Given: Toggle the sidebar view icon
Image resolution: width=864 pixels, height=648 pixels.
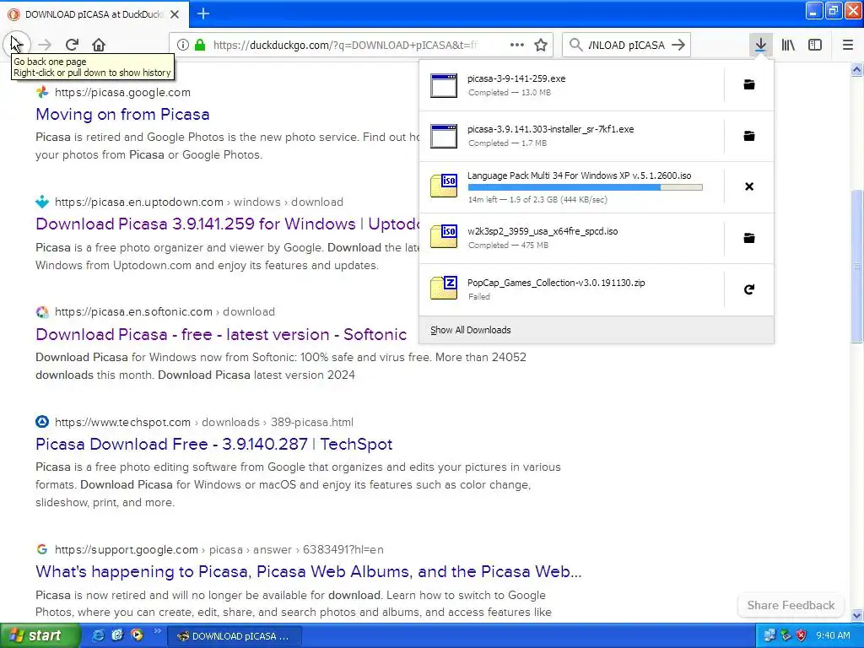Looking at the screenshot, I should [815, 45].
